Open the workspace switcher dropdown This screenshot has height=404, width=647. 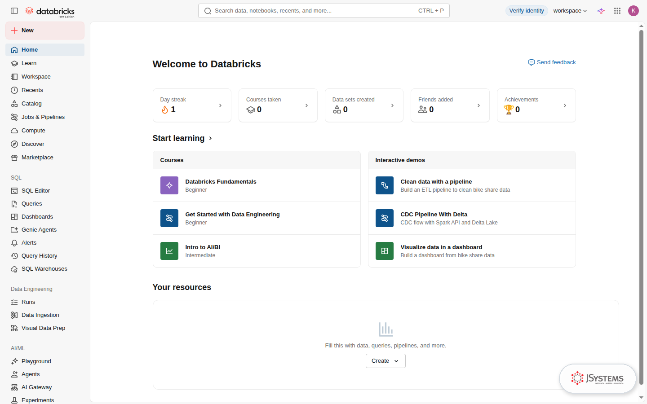(570, 11)
